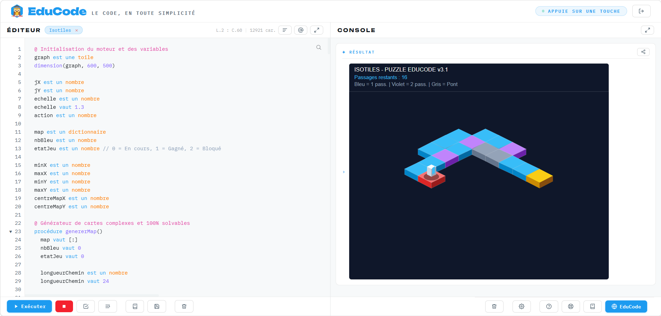
Task: Click the EduCode owl logo
Action: [x=17, y=11]
